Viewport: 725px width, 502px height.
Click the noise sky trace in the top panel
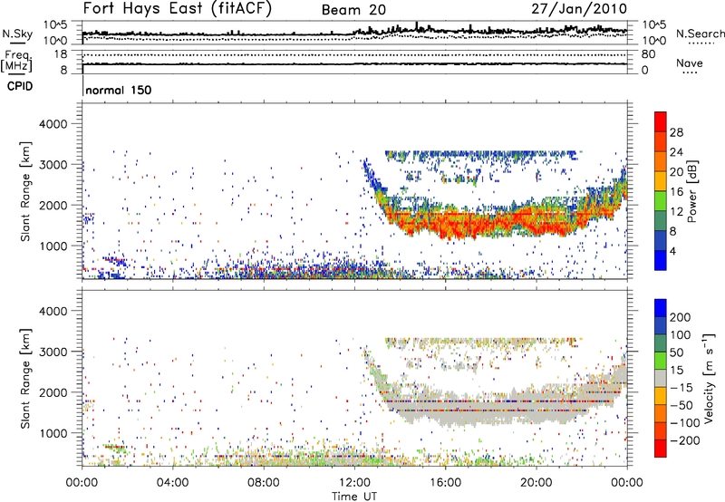click(354, 33)
